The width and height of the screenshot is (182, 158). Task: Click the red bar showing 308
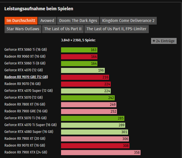(95, 146)
